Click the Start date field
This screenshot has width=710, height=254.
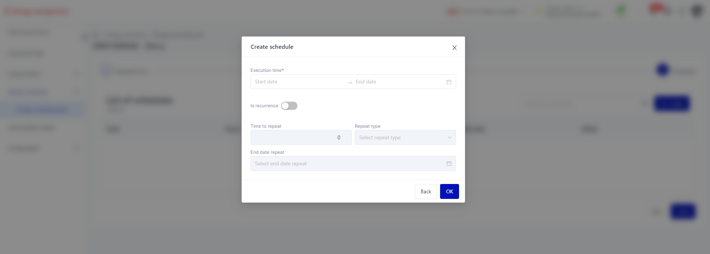[298, 82]
